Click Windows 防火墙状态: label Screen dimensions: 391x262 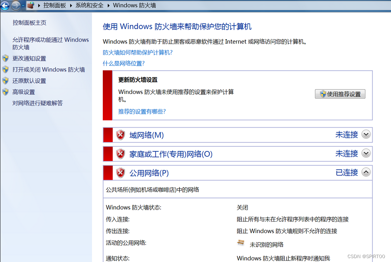(x=134, y=207)
